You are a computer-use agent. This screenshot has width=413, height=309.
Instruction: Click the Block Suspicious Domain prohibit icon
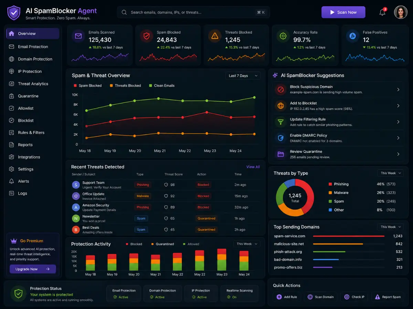tap(280, 90)
